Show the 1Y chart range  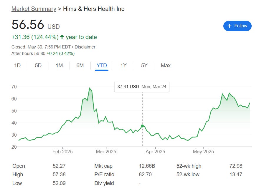pos(123,66)
